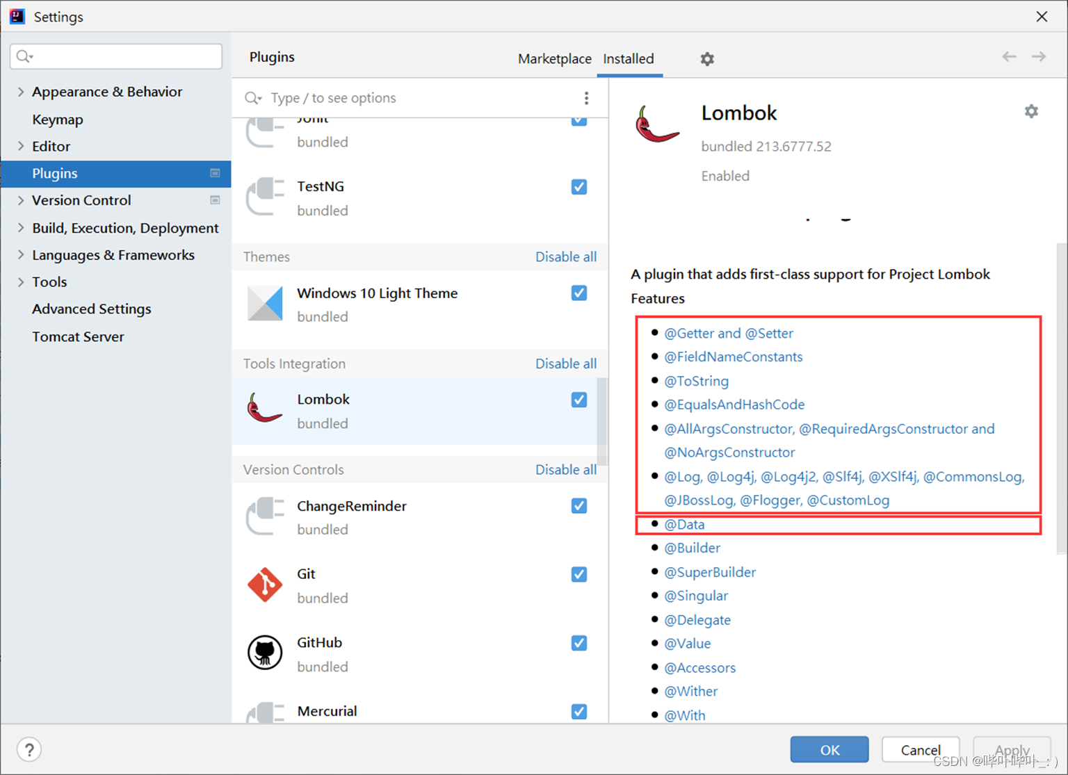Open the @Value link

click(x=688, y=644)
